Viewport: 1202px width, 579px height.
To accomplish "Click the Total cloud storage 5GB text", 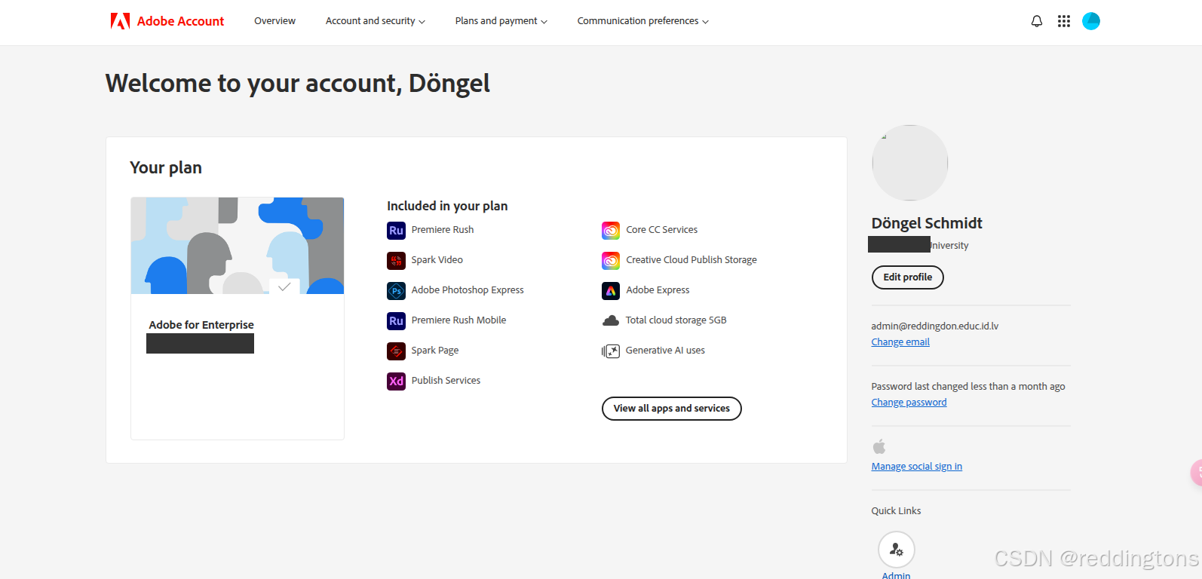I will (676, 320).
